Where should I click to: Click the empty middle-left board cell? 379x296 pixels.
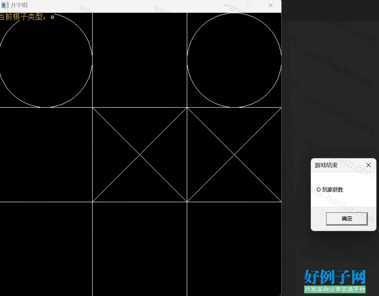[46, 155]
